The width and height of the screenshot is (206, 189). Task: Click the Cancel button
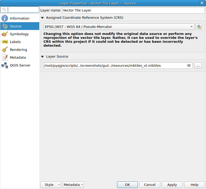tap(150, 185)
